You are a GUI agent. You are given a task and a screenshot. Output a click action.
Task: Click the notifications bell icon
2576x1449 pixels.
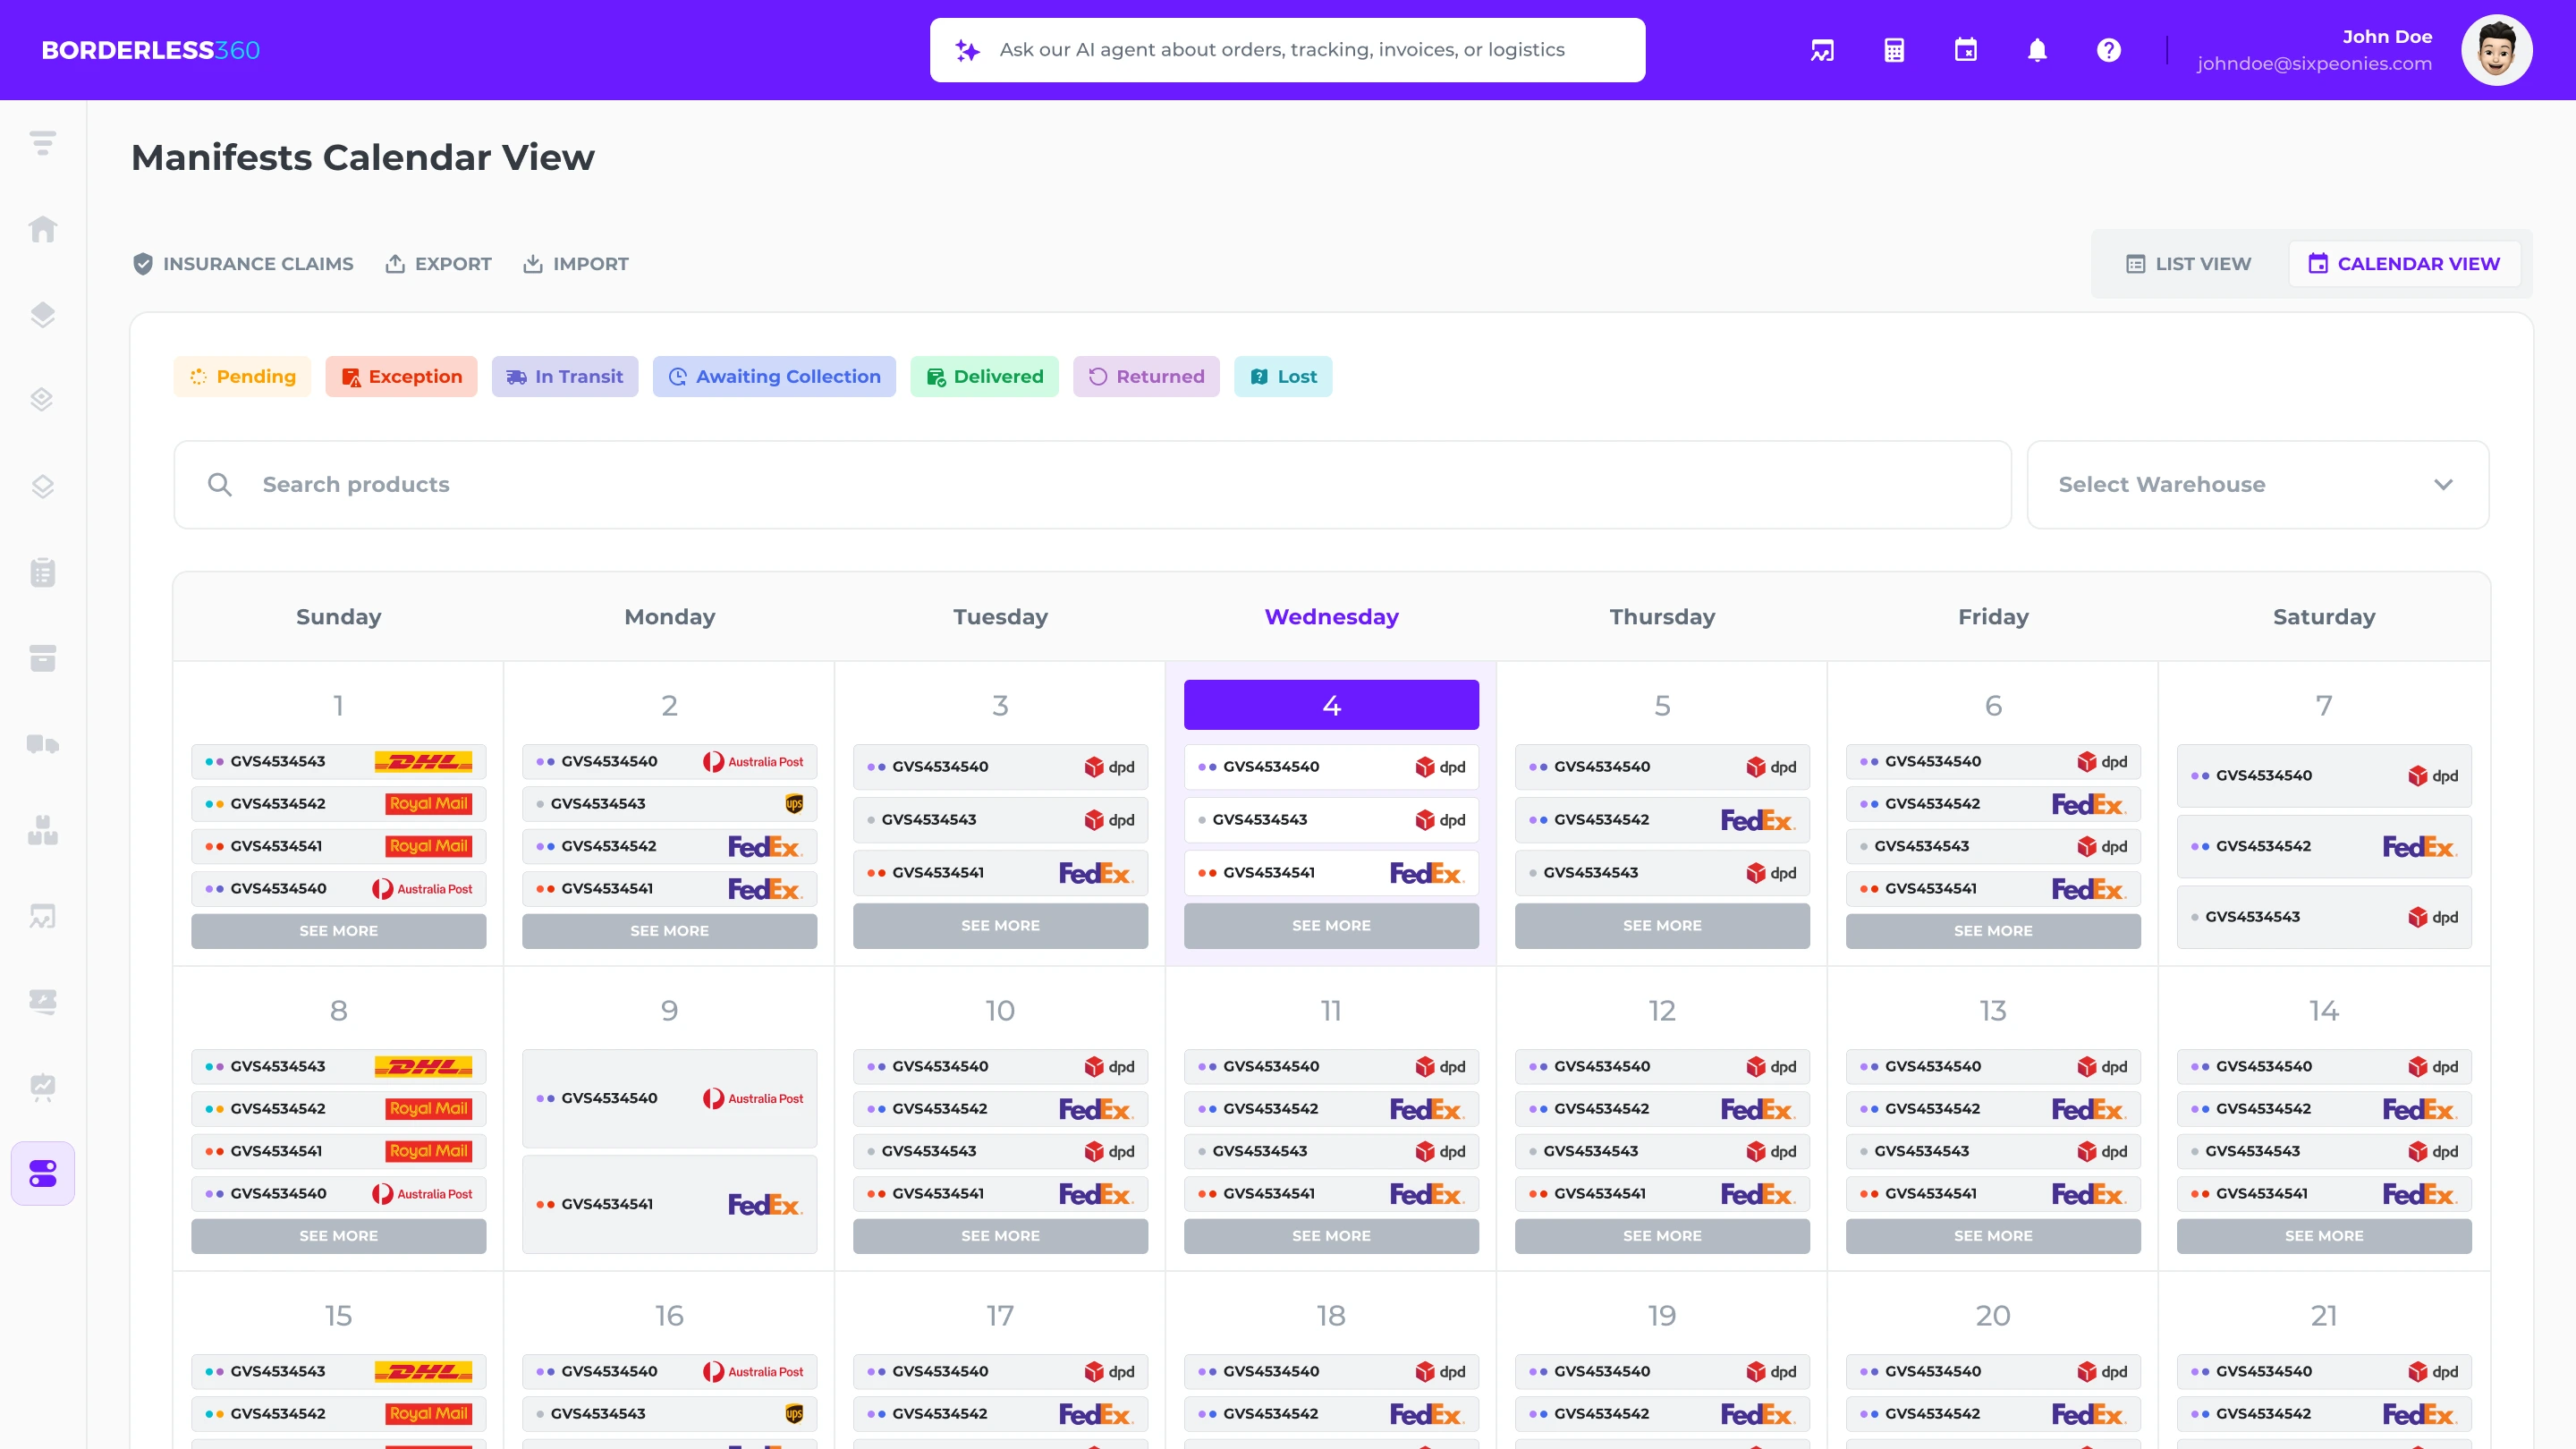tap(2037, 50)
